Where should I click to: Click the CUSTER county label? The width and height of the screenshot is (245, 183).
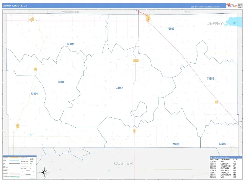123,163
